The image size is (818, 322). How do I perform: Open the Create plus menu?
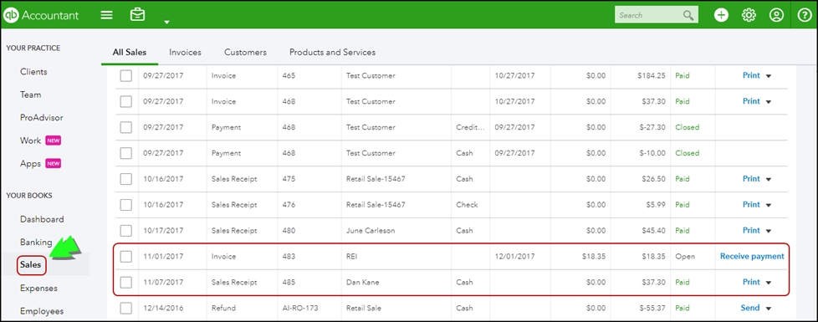[x=722, y=15]
